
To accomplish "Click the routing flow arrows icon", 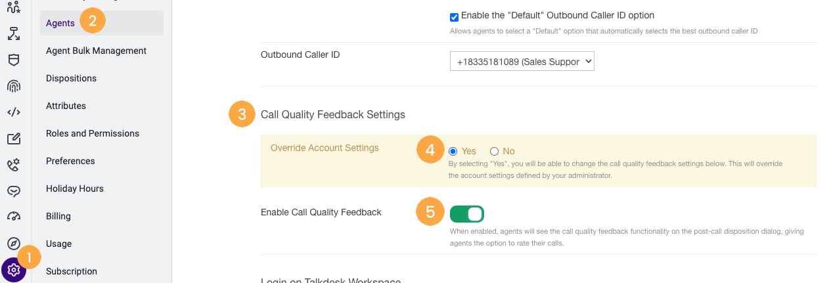I will point(14,33).
